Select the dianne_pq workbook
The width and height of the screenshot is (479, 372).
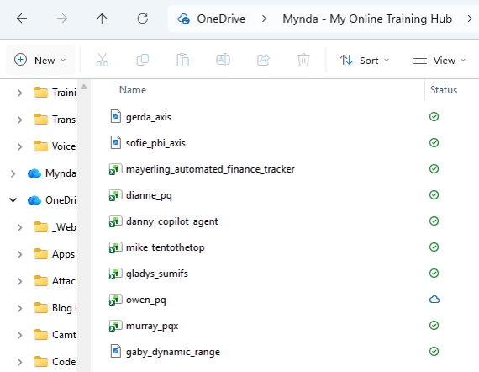click(149, 195)
